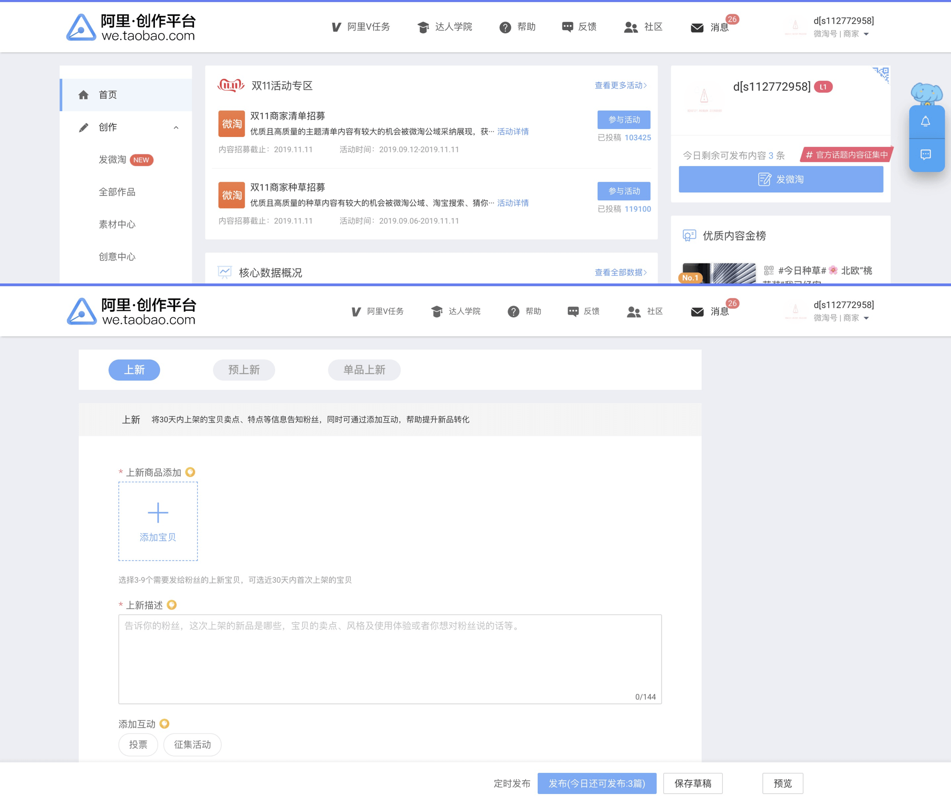Collapse the 创作 sidebar section chevron
The height and width of the screenshot is (804, 951).
(x=176, y=128)
